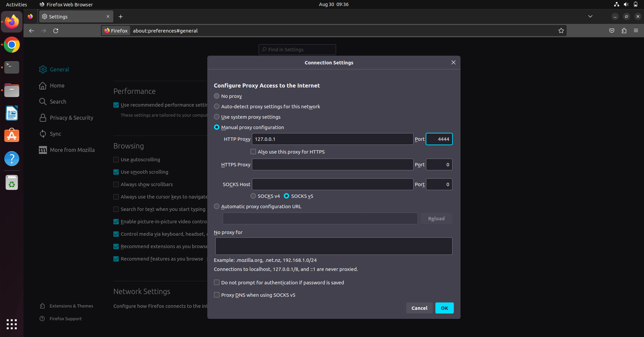Launch Google Chrome from the dock
Image resolution: width=644 pixels, height=337 pixels.
coord(11,45)
